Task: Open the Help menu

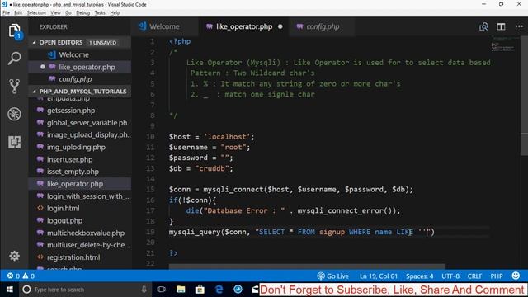Action: [x=115, y=13]
